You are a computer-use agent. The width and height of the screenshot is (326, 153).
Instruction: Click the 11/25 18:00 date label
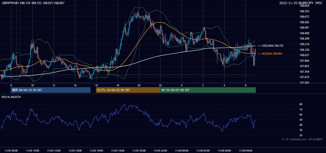[118, 150]
